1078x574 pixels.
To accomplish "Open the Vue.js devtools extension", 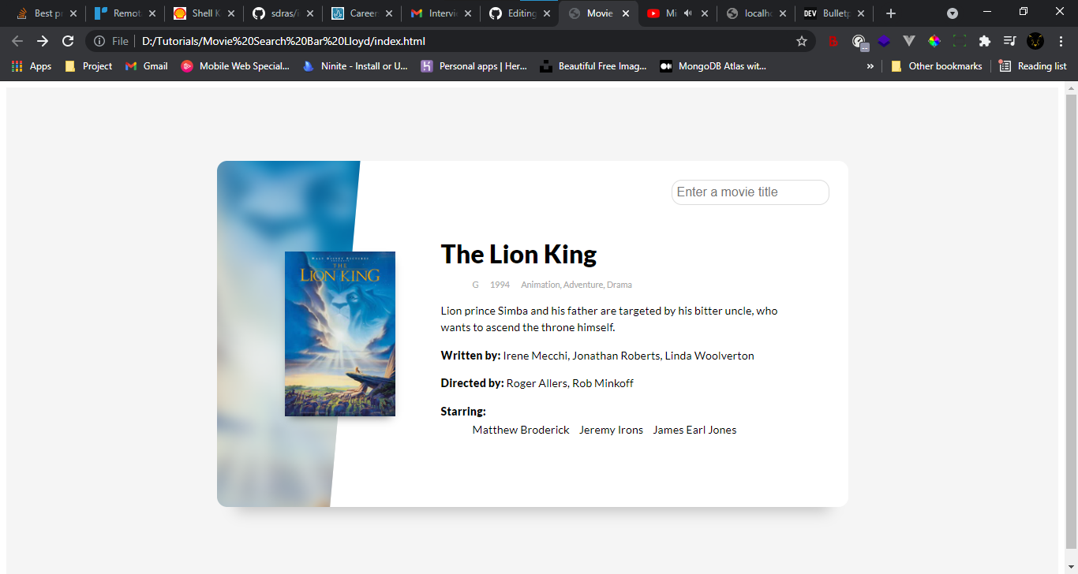I will tap(909, 42).
